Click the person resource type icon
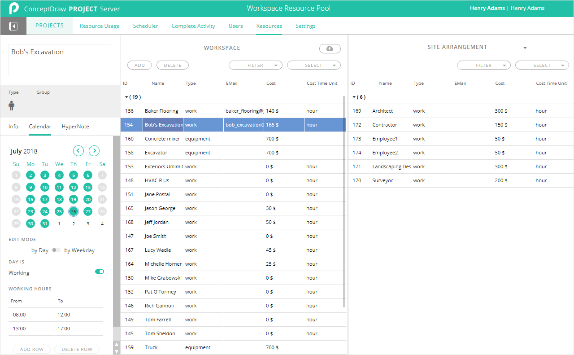574x355 pixels. 12,105
